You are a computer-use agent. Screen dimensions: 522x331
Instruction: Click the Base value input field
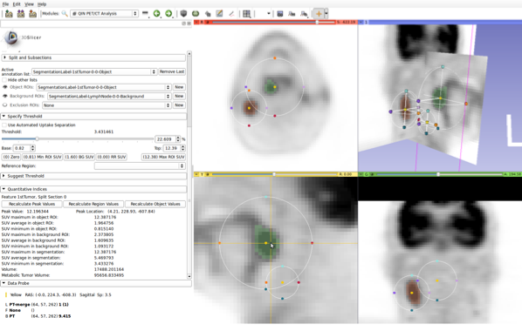(x=22, y=148)
